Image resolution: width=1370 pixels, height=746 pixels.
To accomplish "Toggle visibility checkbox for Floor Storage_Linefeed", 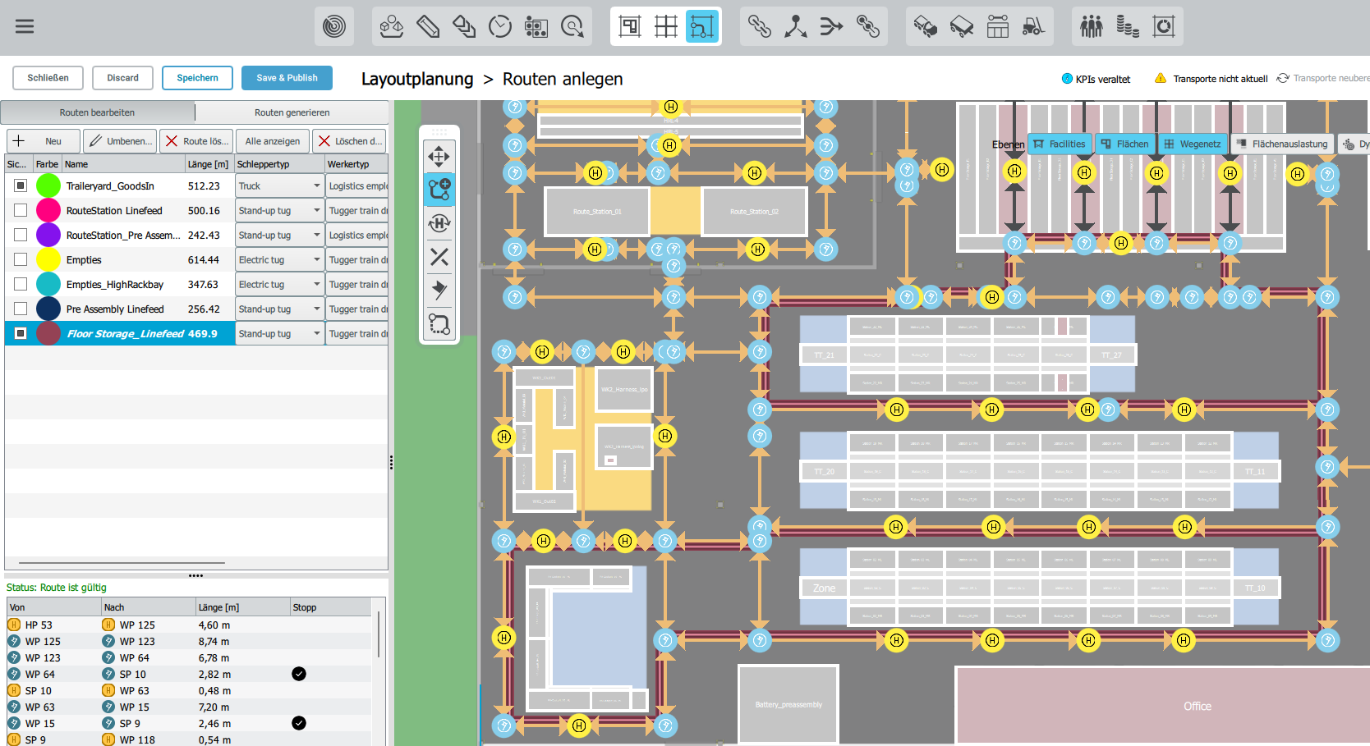I will 21,333.
